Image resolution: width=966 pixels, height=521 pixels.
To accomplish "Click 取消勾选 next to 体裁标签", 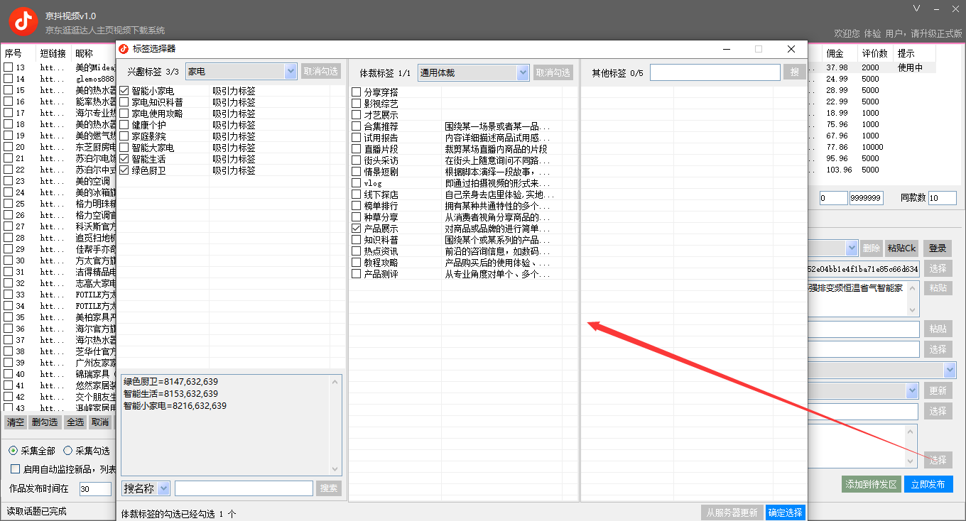I will coord(553,72).
